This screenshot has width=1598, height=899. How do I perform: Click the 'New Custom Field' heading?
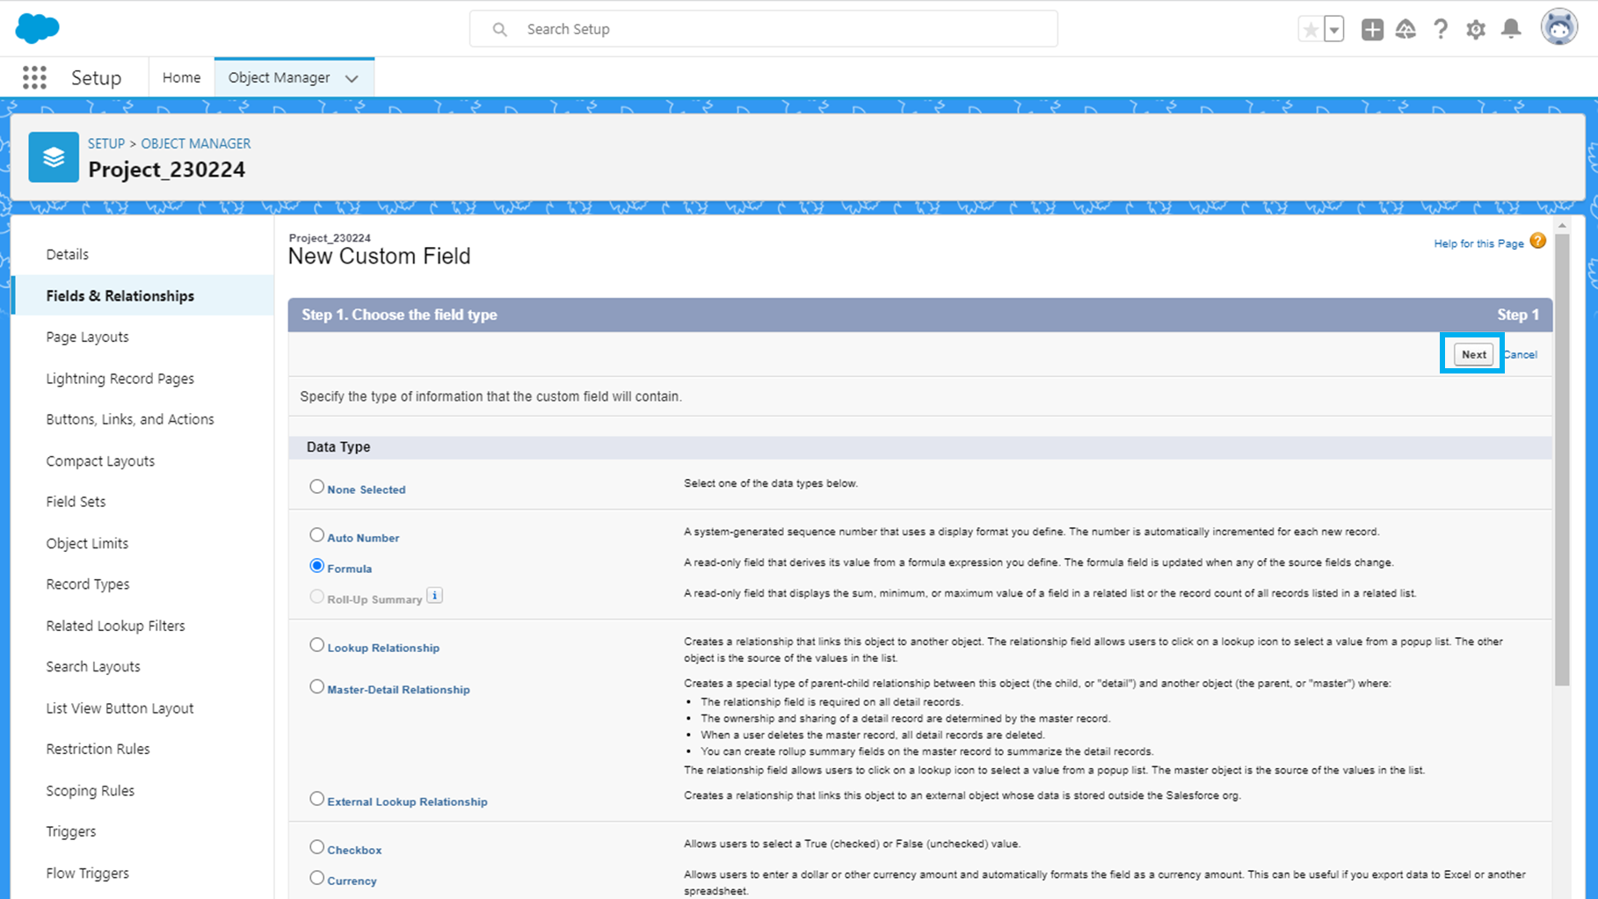tap(380, 257)
